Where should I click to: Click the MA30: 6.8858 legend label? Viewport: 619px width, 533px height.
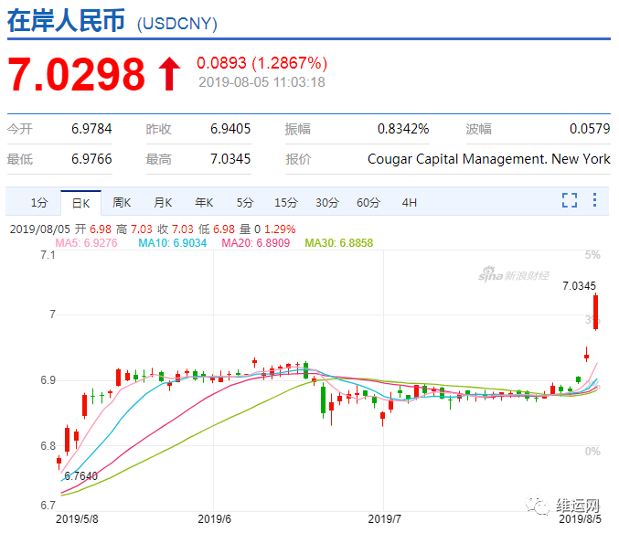pyautogui.click(x=339, y=243)
